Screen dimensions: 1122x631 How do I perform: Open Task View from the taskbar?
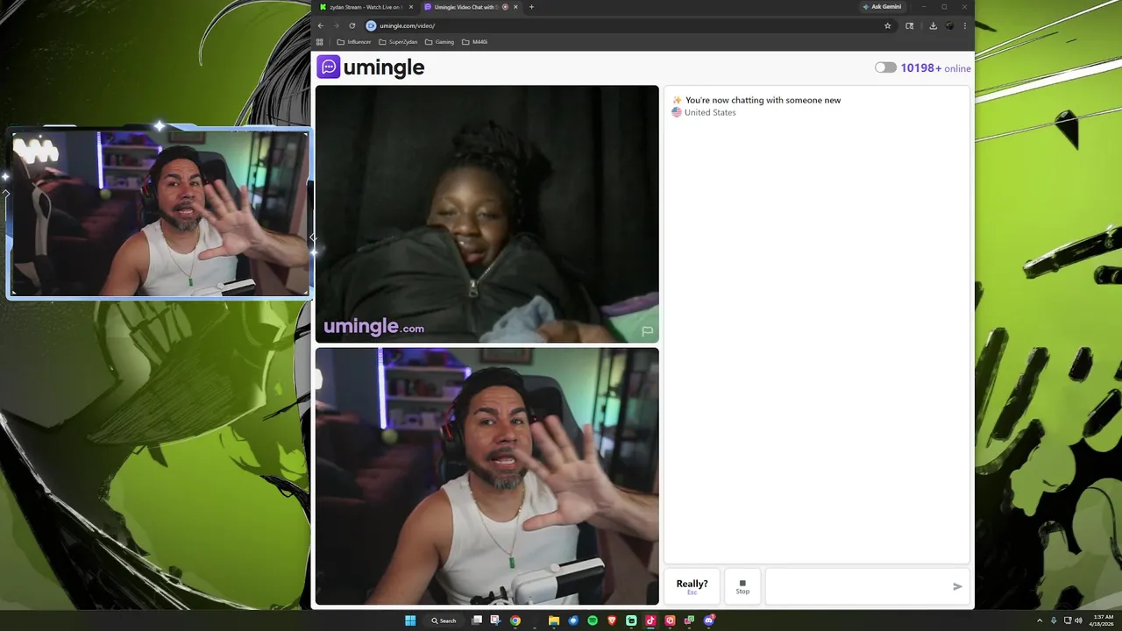tap(477, 620)
